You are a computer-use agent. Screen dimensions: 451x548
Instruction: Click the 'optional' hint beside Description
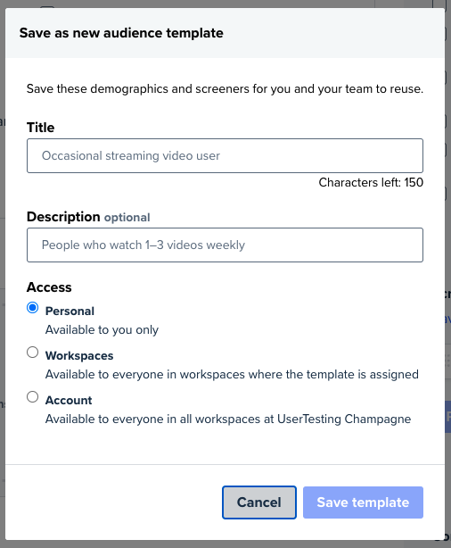tap(127, 218)
